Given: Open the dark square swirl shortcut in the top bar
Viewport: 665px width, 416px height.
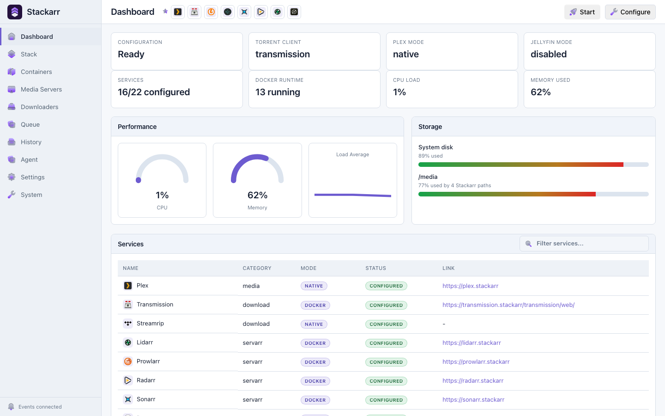Looking at the screenshot, I should coord(294,12).
